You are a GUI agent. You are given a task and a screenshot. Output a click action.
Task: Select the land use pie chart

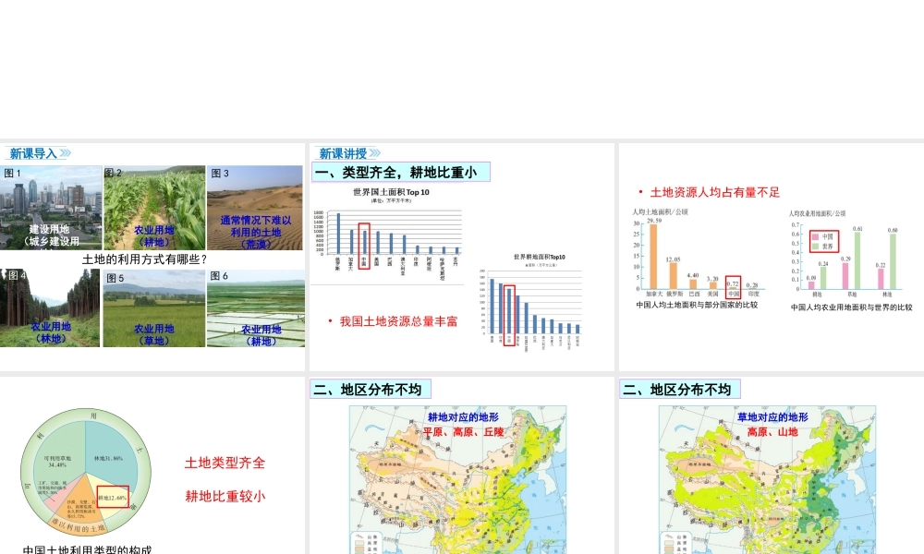tap(85, 473)
